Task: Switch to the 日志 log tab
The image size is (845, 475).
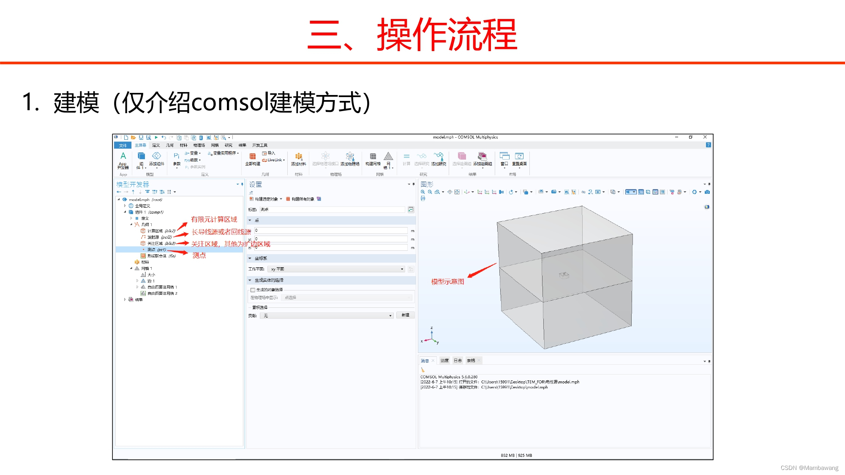Action: coord(458,361)
